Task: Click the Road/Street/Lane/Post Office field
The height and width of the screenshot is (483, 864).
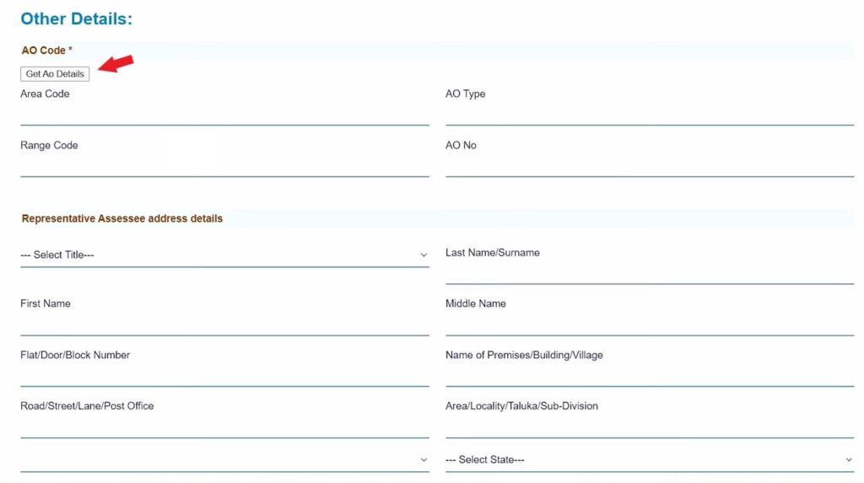Action: coord(224,427)
